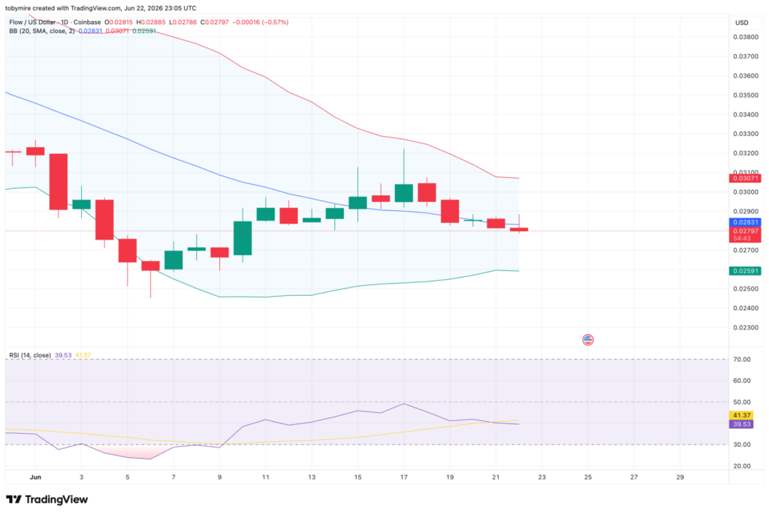Image resolution: width=769 pixels, height=515 pixels.
Task: Click the 0.02591 value in the BB legend
Action: [144, 31]
